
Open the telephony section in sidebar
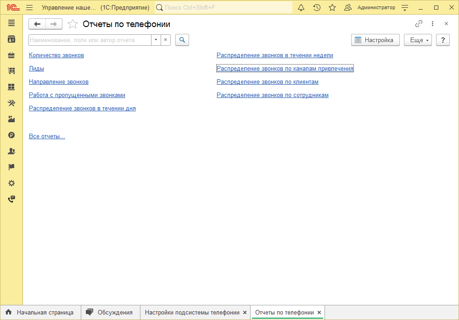[11, 199]
